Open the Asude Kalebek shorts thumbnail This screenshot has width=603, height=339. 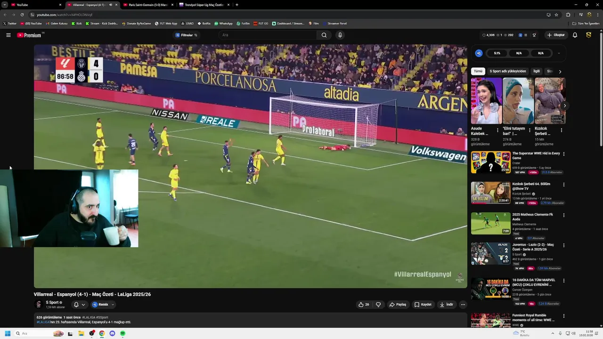click(x=486, y=101)
